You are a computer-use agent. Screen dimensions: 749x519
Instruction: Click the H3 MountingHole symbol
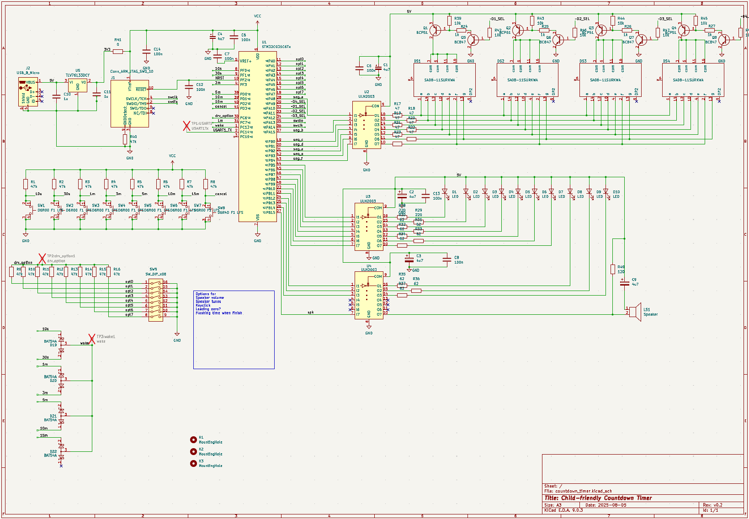[x=193, y=463]
